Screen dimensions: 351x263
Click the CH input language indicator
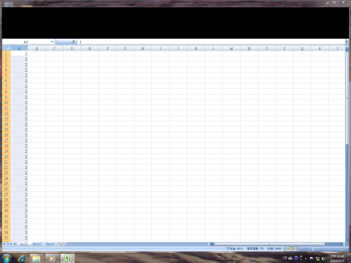285,258
